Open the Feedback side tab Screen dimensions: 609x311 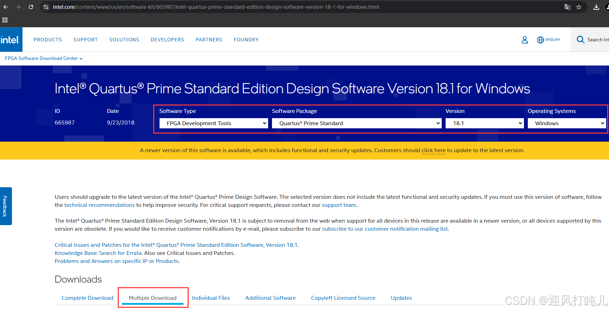pyautogui.click(x=5, y=206)
